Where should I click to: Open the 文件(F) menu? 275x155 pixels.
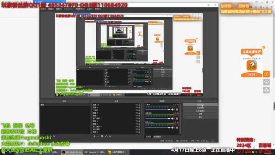coord(43,9)
